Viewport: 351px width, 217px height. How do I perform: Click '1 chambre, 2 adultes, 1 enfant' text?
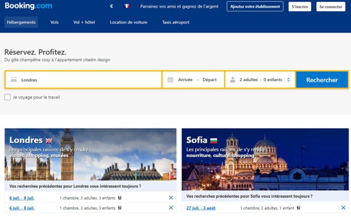(x=267, y=208)
